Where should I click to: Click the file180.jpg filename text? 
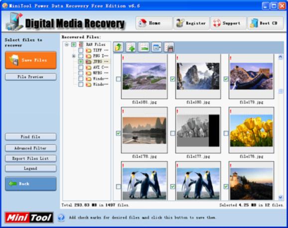[x=198, y=102]
